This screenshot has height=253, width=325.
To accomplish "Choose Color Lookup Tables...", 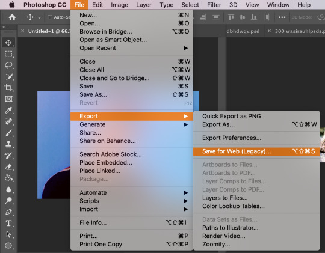I will point(256,206).
